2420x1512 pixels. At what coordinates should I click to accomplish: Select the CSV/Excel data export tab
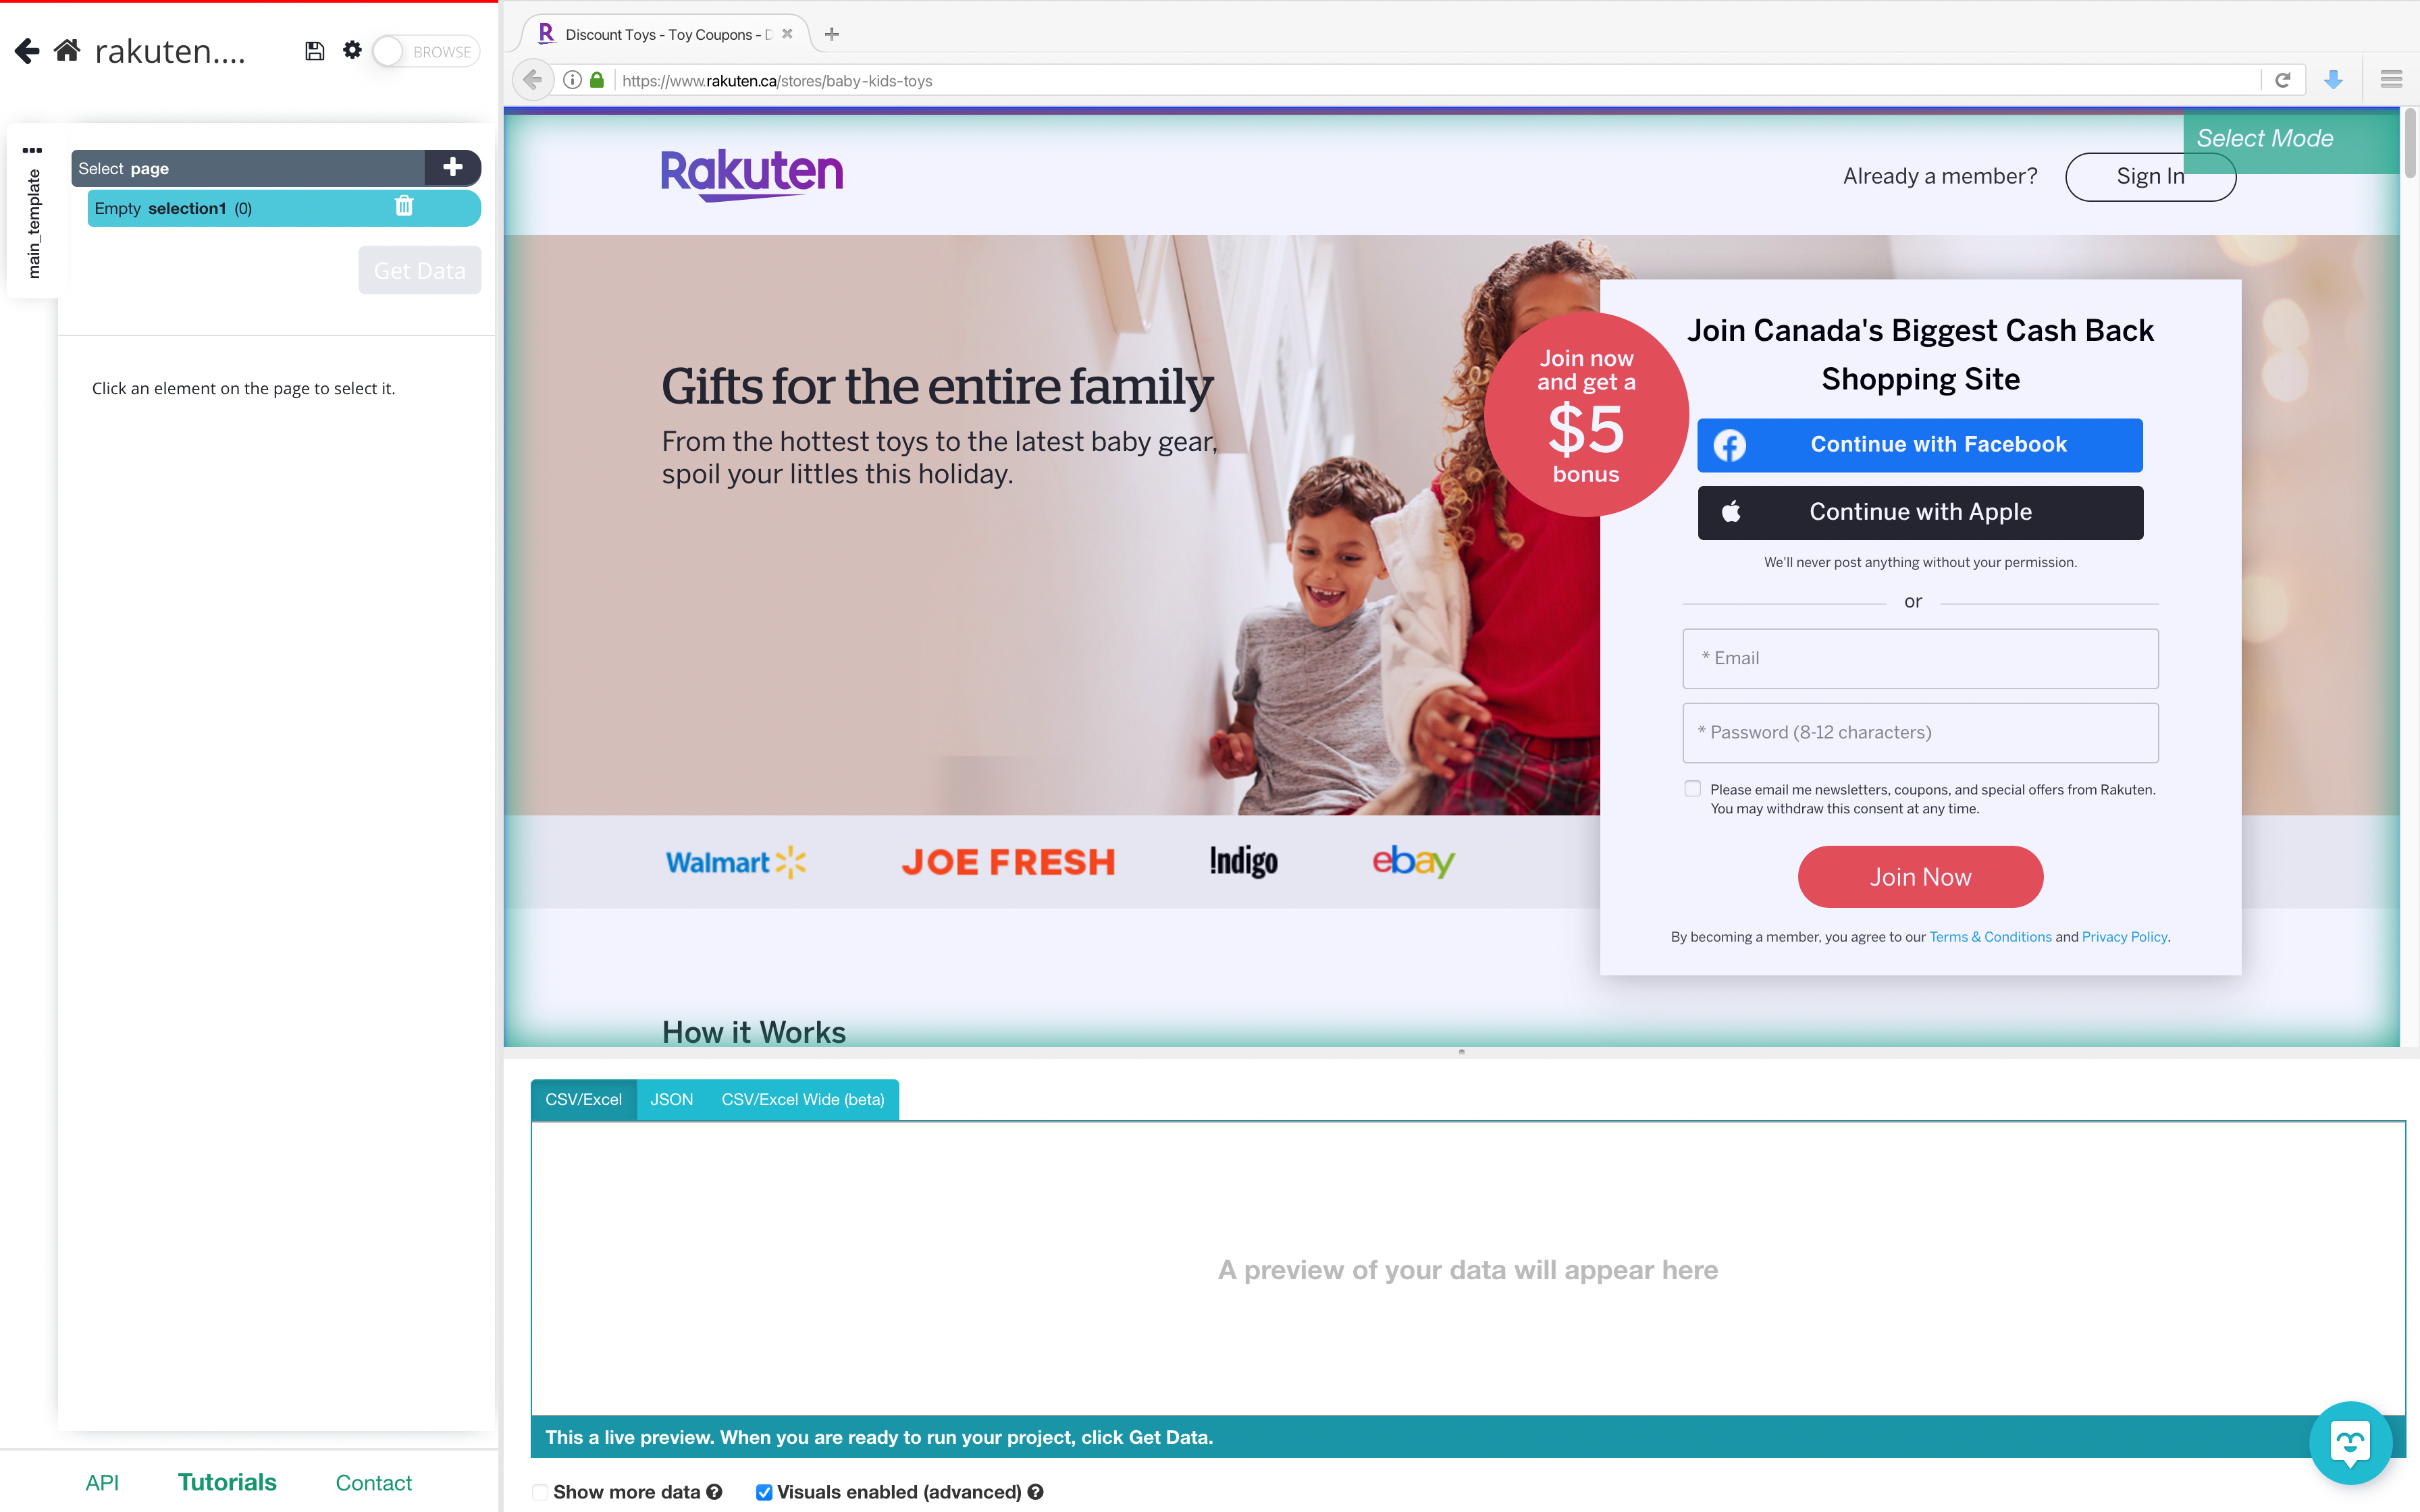[x=582, y=1099]
